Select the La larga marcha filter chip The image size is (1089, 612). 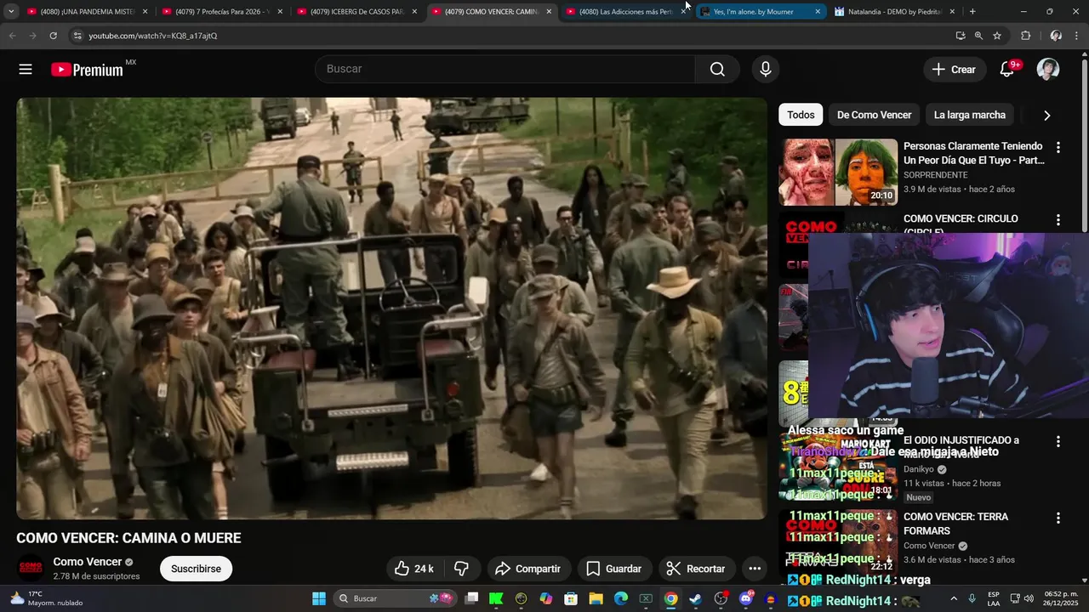[x=970, y=115]
